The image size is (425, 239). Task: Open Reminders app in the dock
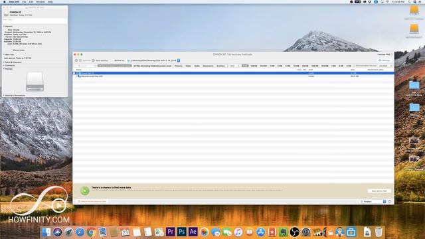147,232
